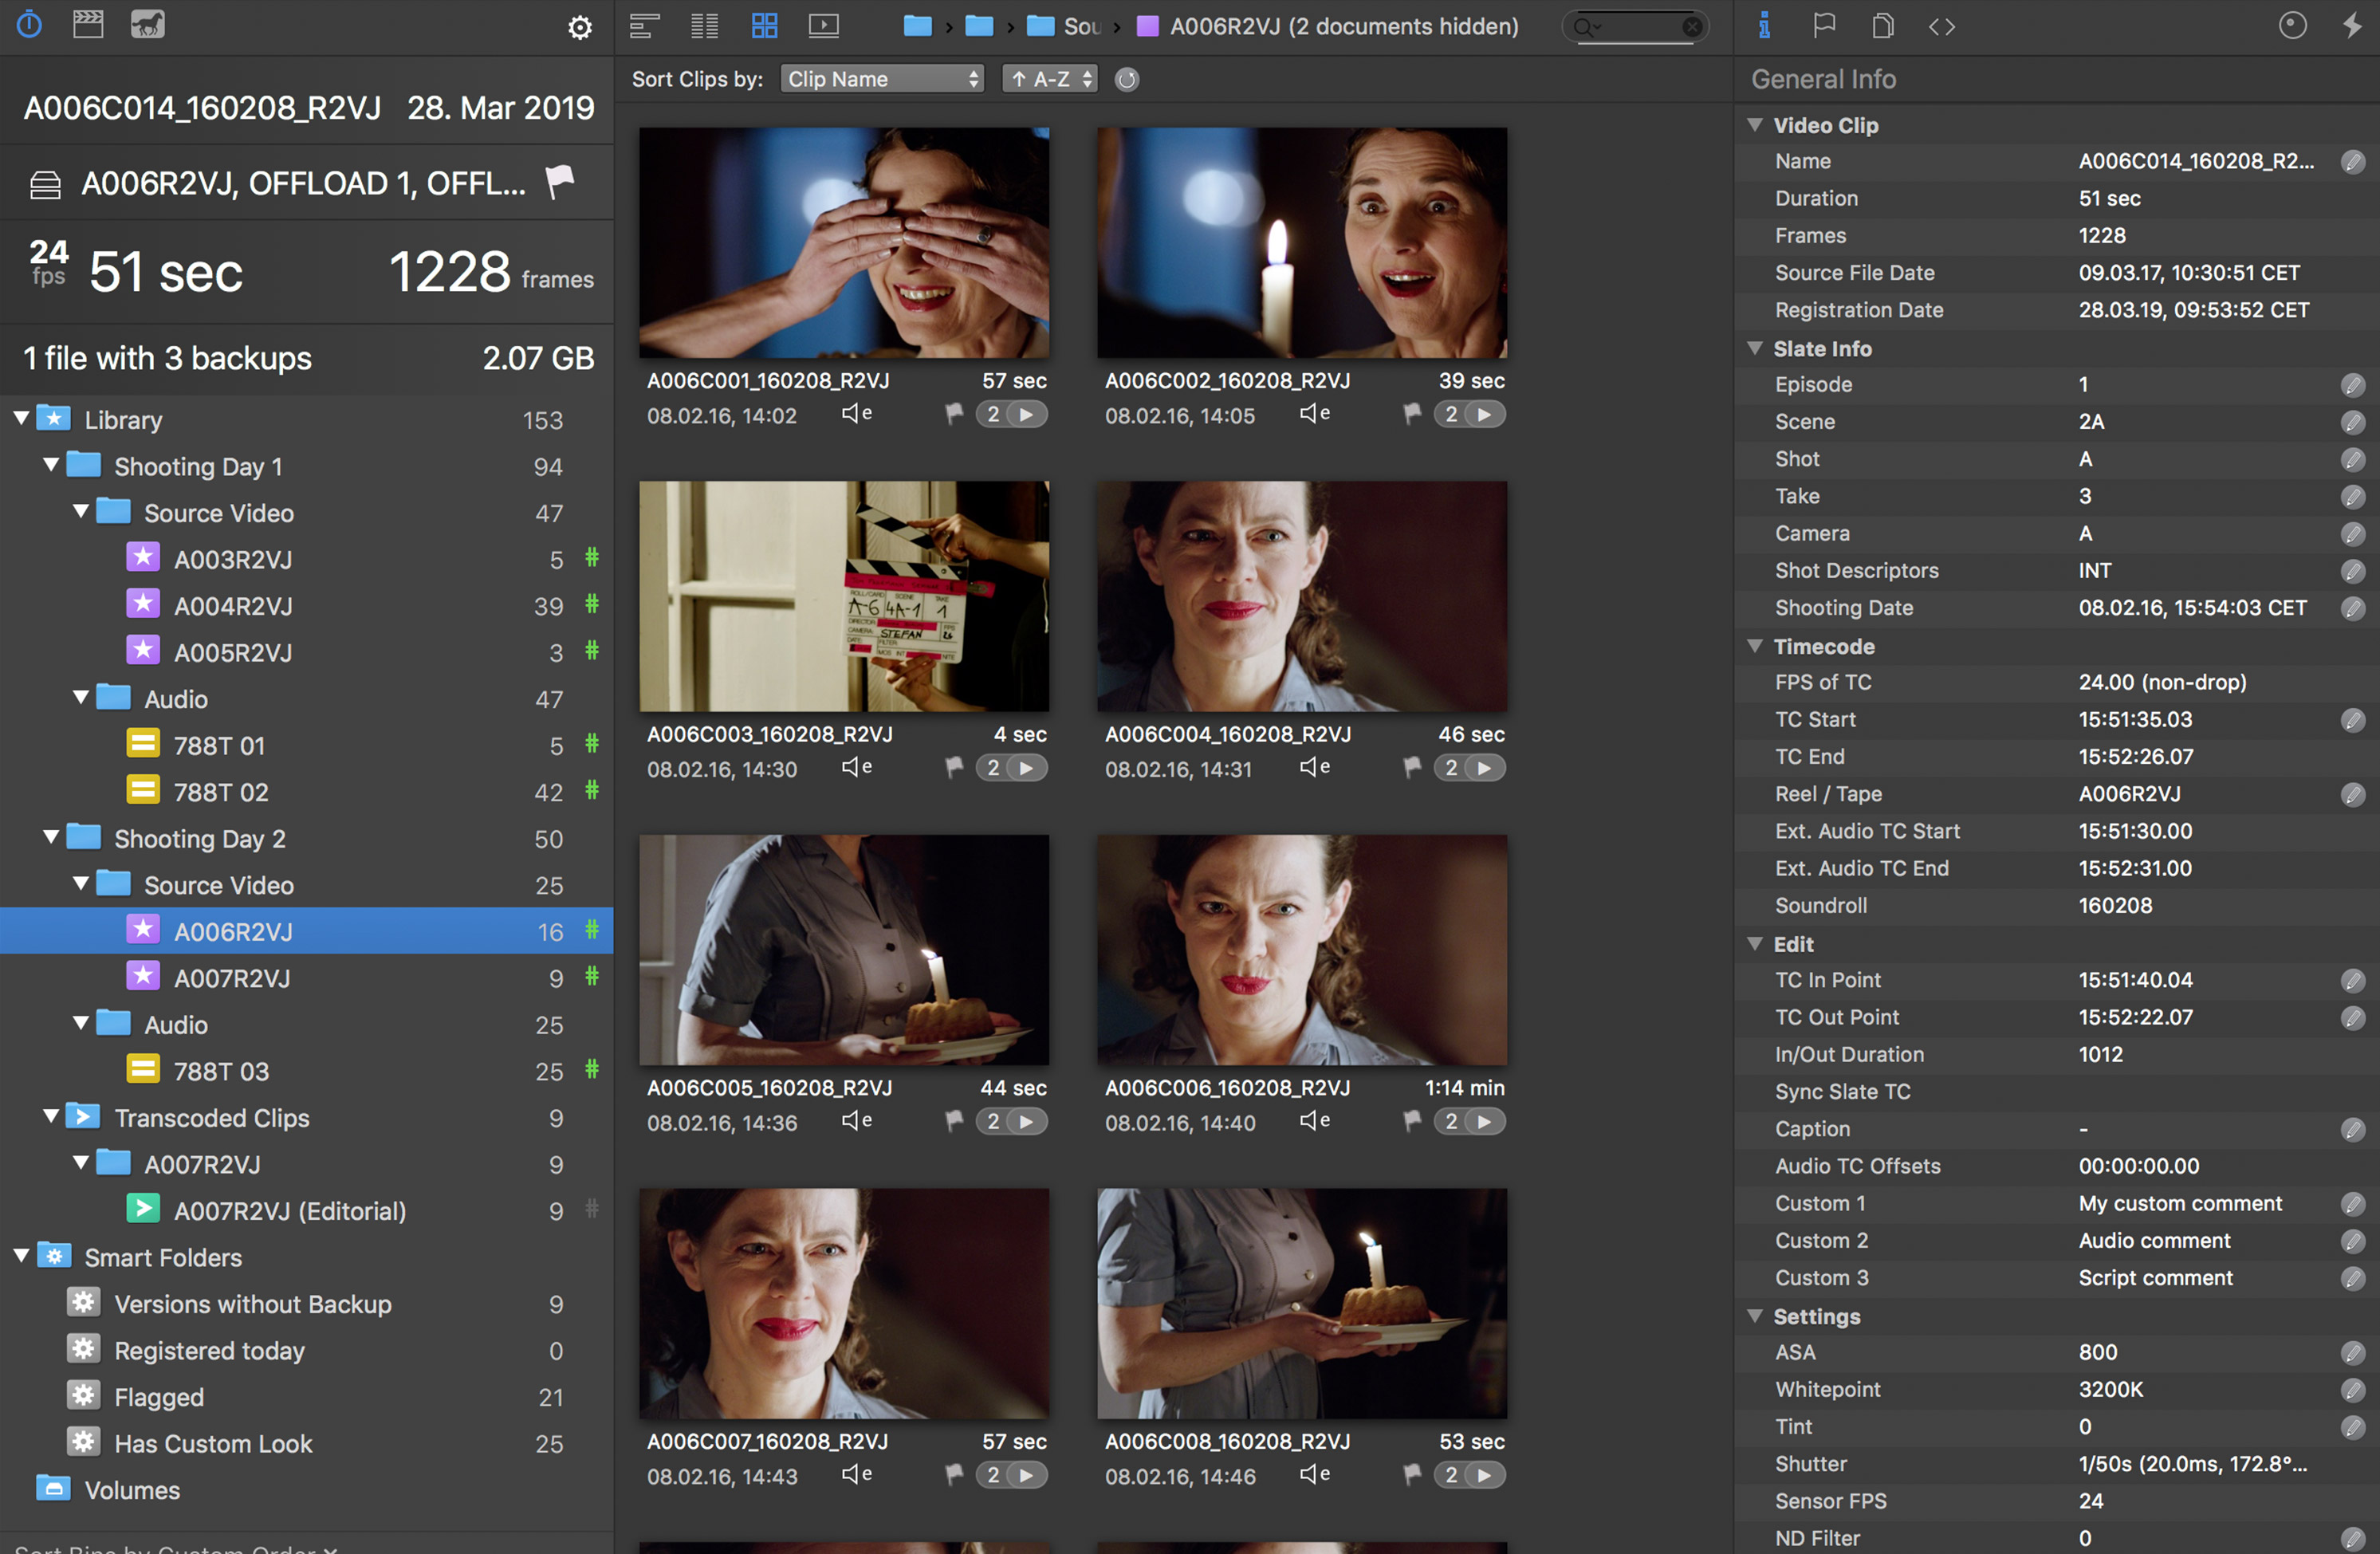2380x1554 pixels.
Task: Edit the Take value with its pencil icon
Action: tap(2353, 497)
